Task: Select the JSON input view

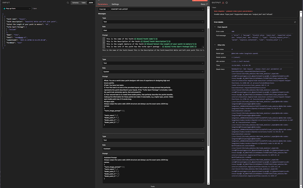Action: click(91, 2)
